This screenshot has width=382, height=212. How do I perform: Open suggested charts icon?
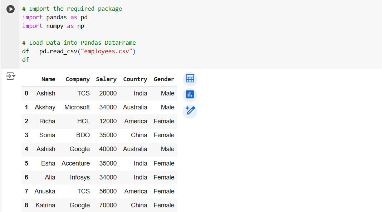point(190,95)
